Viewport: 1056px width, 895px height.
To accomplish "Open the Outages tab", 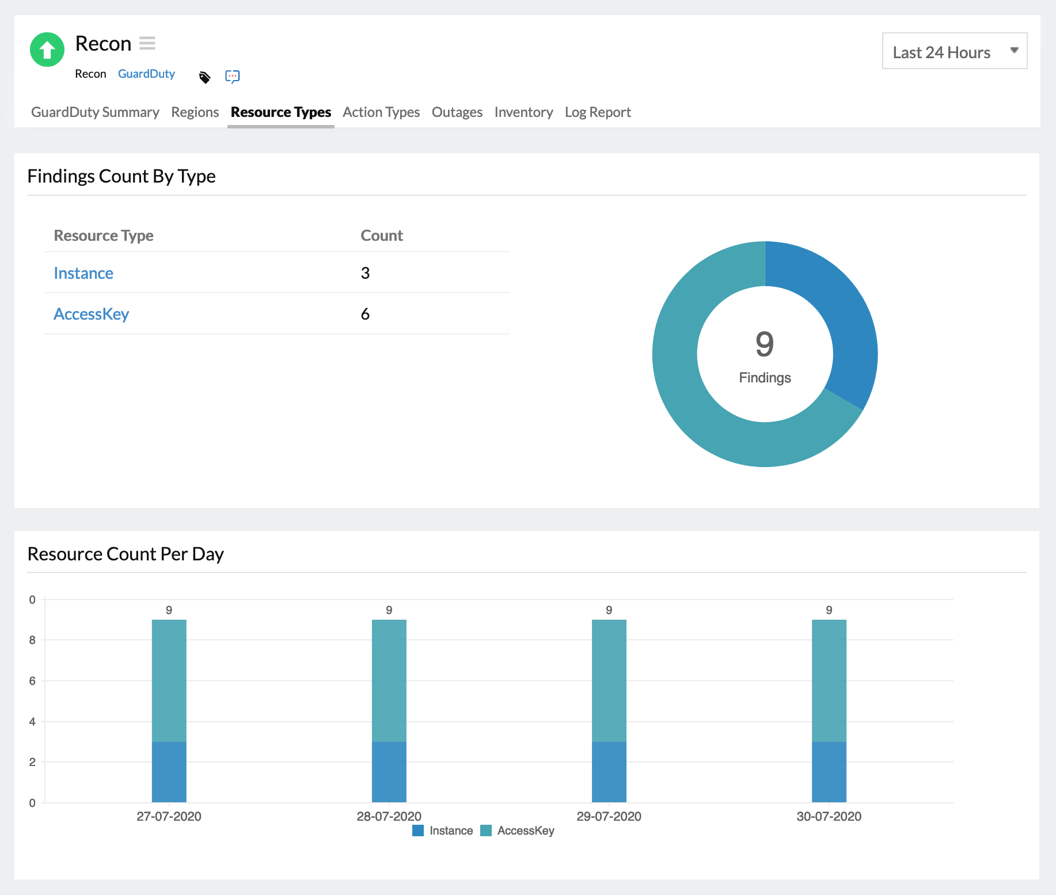I will point(457,112).
